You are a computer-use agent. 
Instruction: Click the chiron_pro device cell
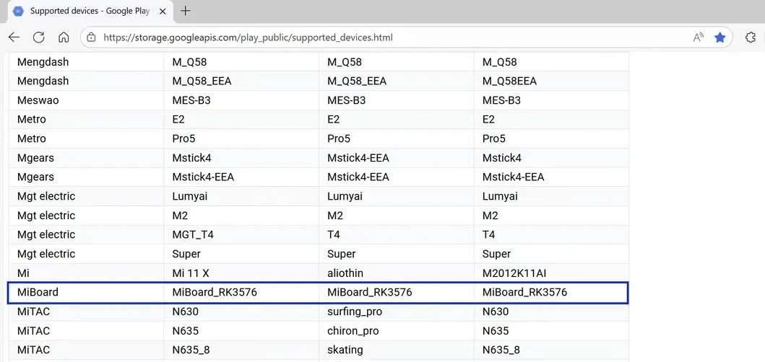pos(353,331)
